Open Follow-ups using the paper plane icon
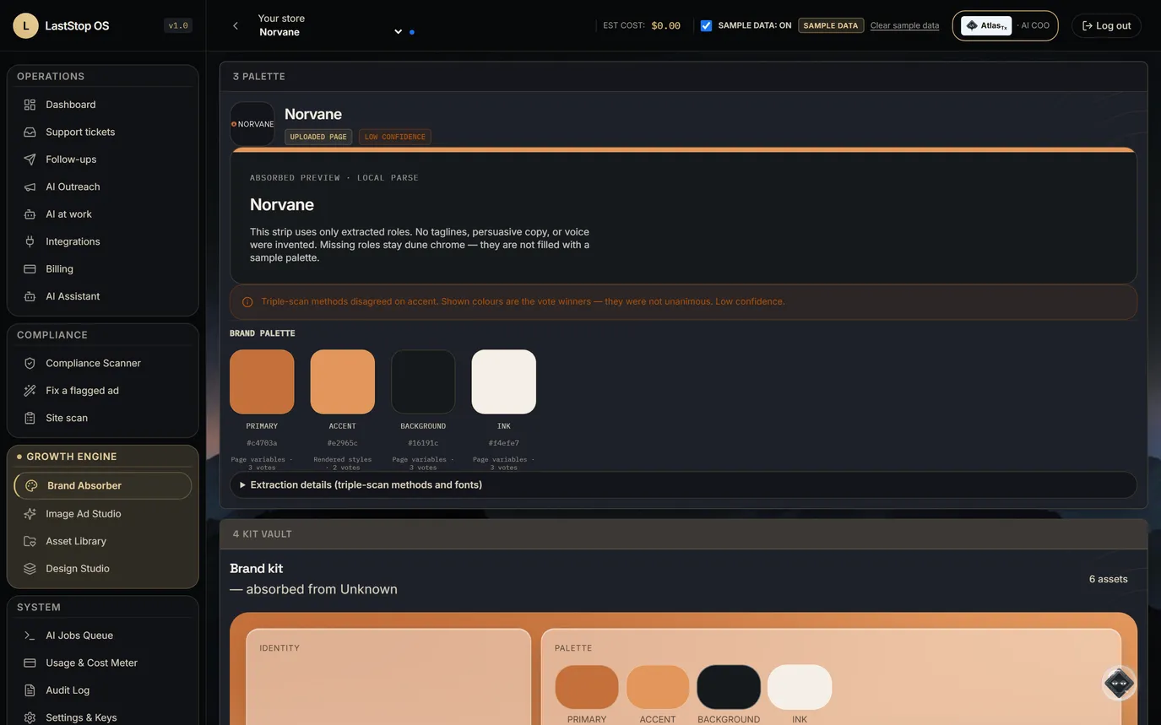The width and height of the screenshot is (1161, 725). pyautogui.click(x=30, y=160)
